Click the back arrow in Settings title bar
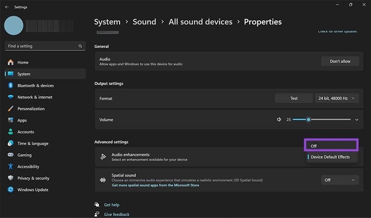 point(7,7)
